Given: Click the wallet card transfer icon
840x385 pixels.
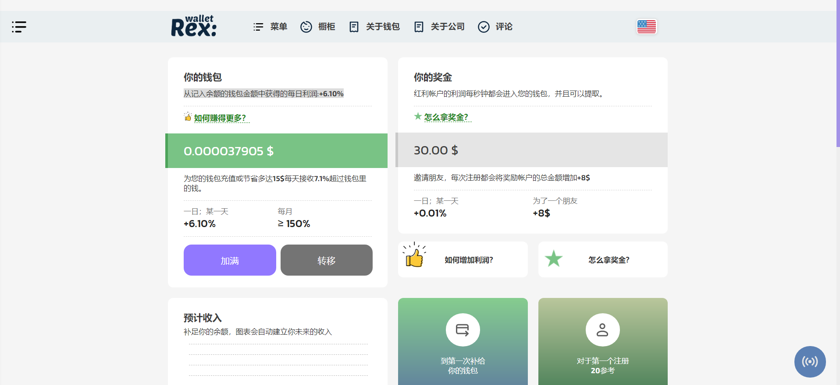Looking at the screenshot, I should pyautogui.click(x=463, y=330).
